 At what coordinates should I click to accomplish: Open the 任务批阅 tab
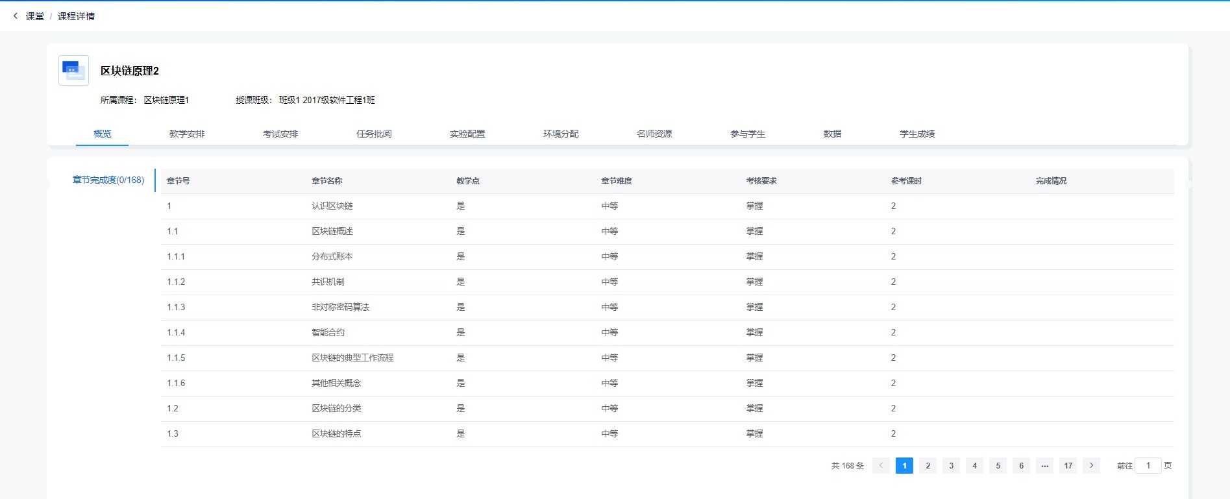(374, 134)
